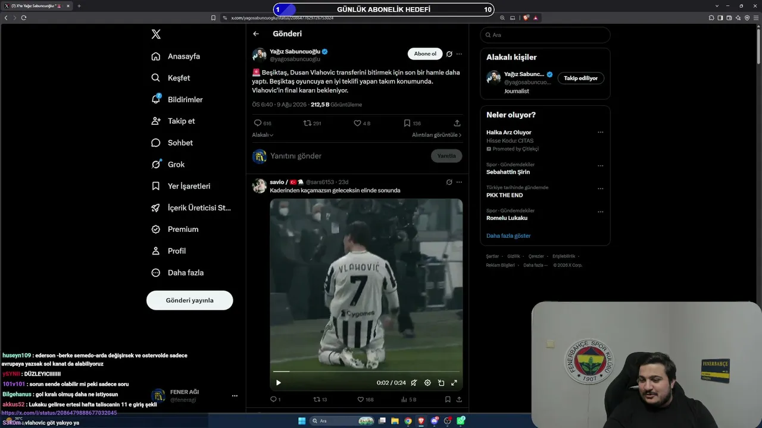Screen dimensions: 762x428
Task: Open options for PKK THE END trend
Action: [600, 189]
